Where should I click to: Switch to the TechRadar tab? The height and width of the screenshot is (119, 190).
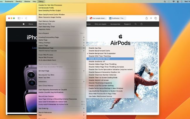point(117,18)
